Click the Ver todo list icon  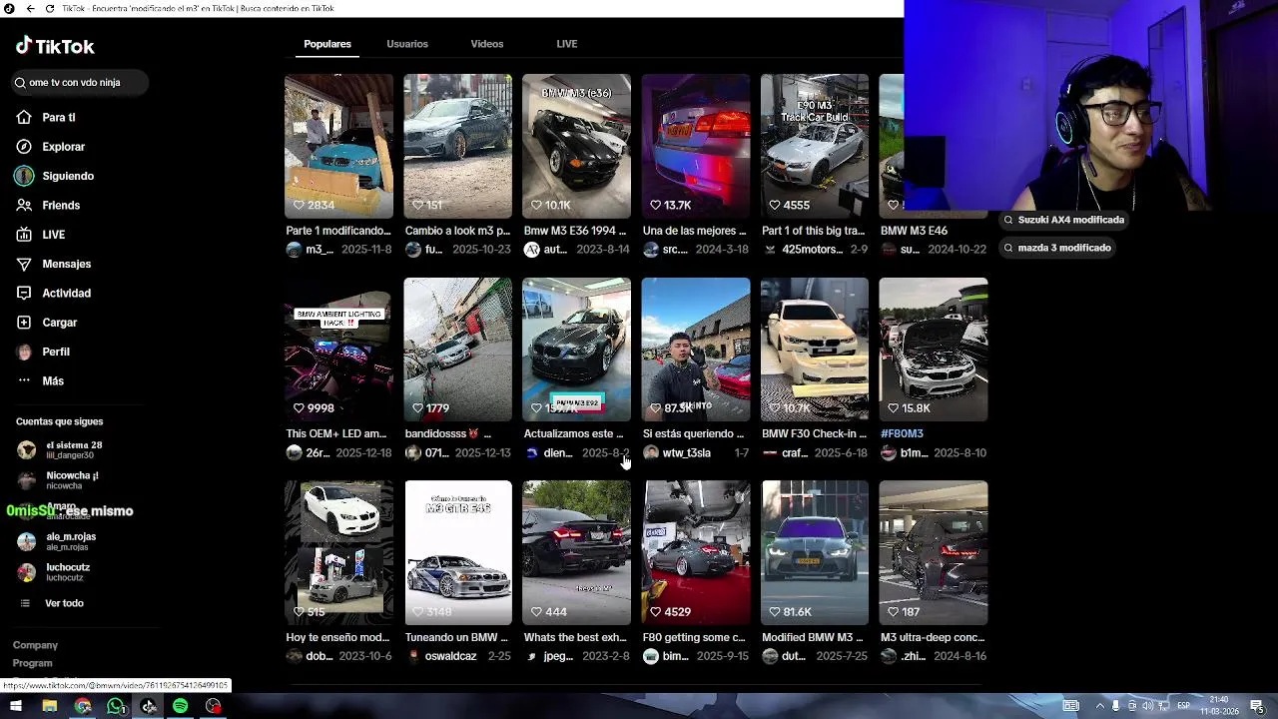coord(26,603)
